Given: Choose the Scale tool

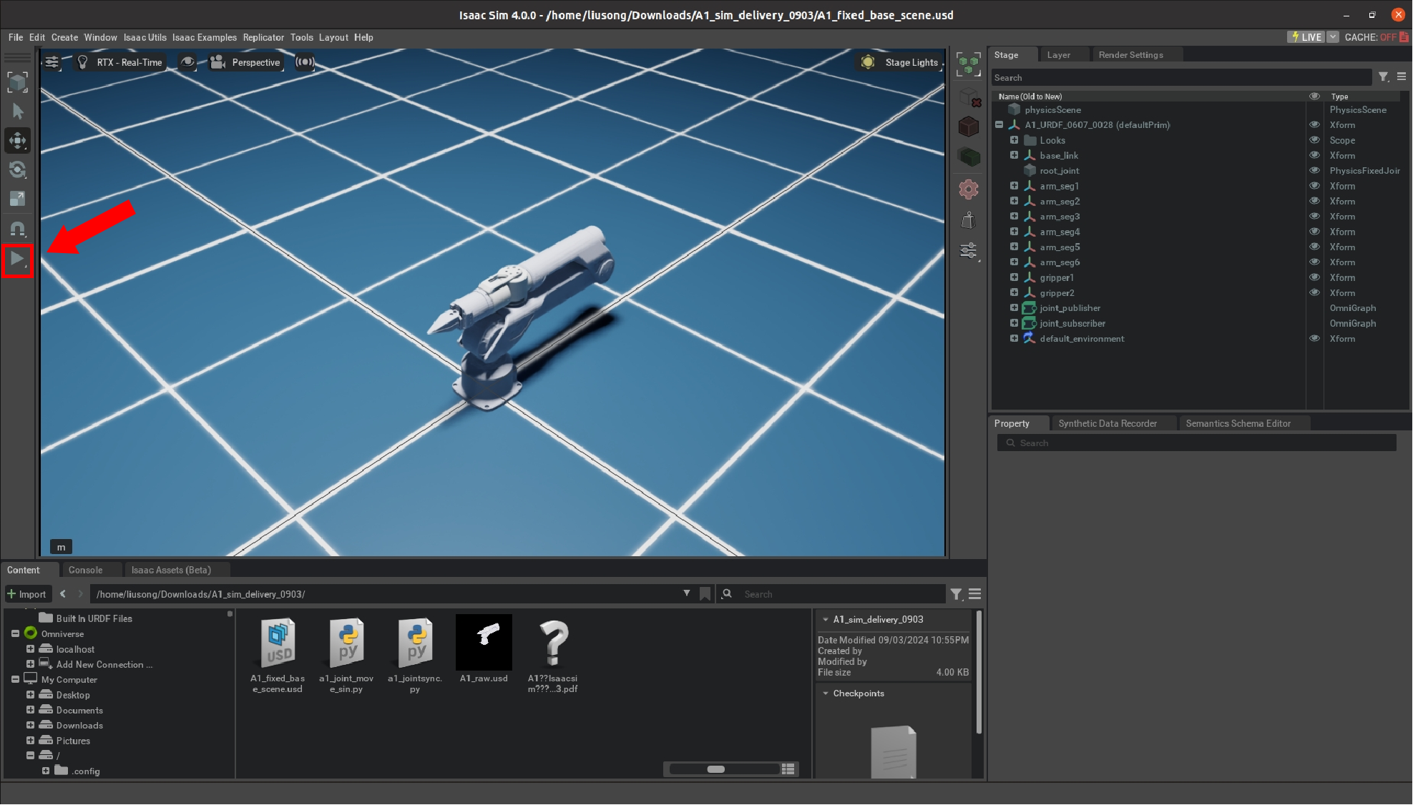Looking at the screenshot, I should click(17, 199).
